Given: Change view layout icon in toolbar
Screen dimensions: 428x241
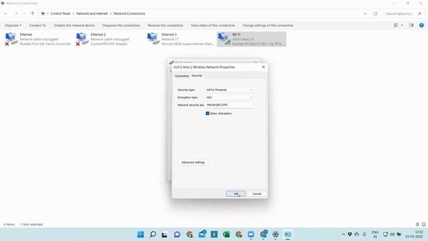Looking at the screenshot, I should coord(396,25).
